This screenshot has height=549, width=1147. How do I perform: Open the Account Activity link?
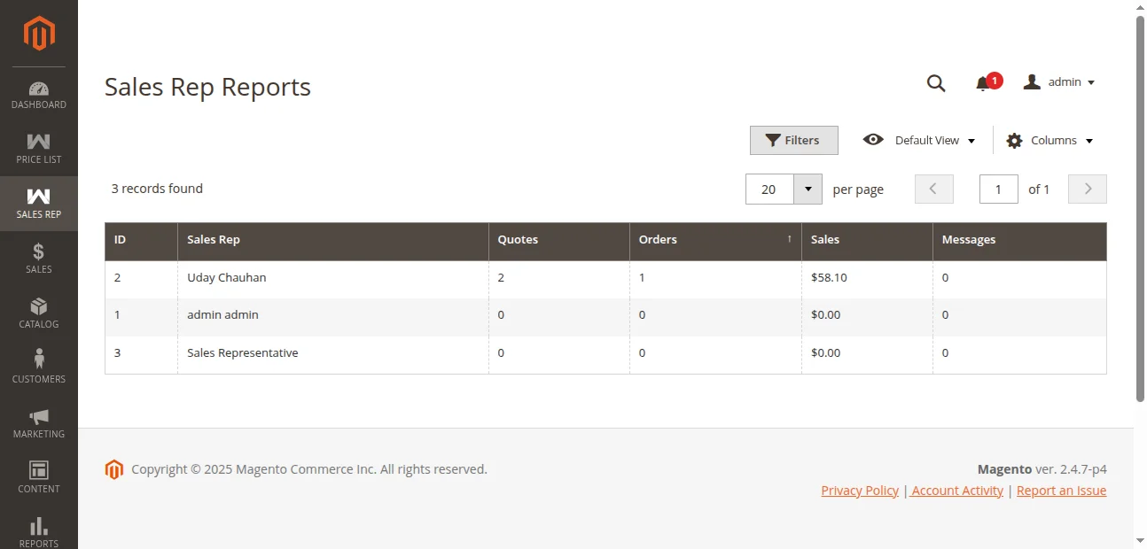click(957, 491)
